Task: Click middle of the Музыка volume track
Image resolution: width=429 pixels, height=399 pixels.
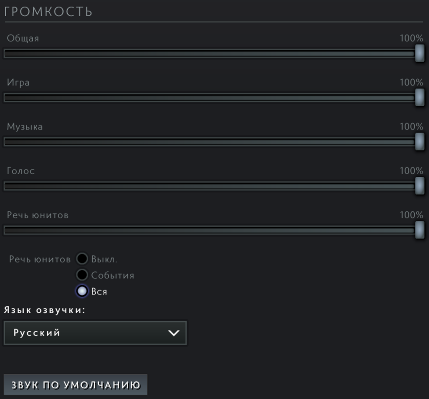Action: coord(210,142)
